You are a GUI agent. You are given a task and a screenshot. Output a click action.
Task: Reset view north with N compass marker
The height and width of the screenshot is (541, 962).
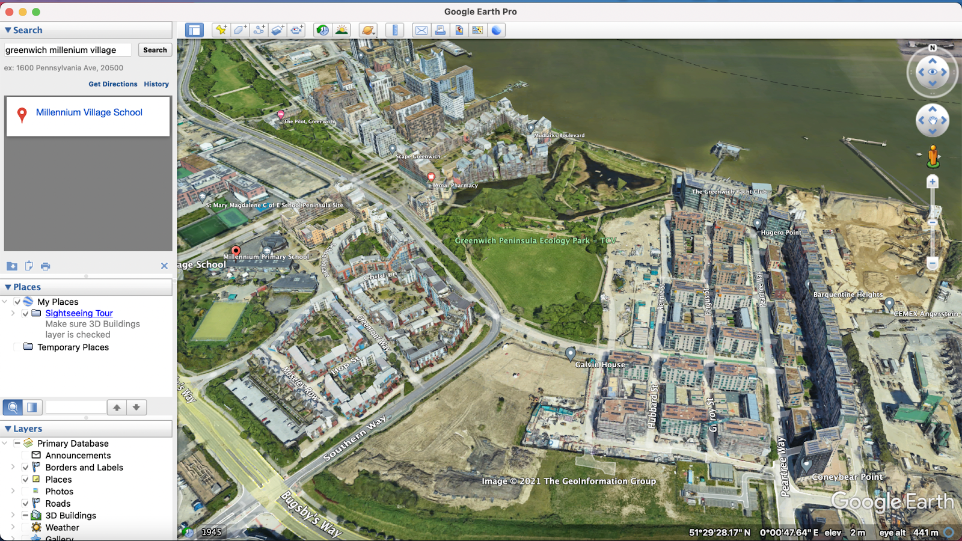pos(933,47)
